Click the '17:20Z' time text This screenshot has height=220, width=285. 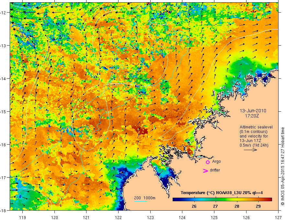[x=252, y=115]
